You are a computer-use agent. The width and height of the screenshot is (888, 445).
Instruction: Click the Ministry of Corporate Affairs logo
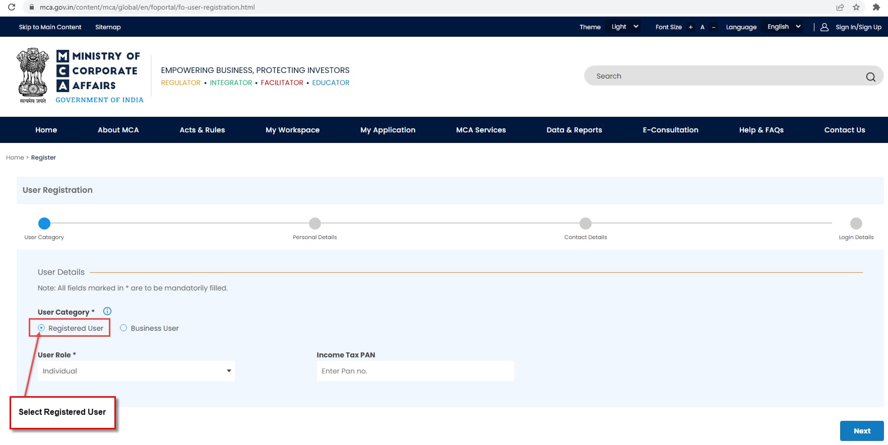pyautogui.click(x=81, y=76)
